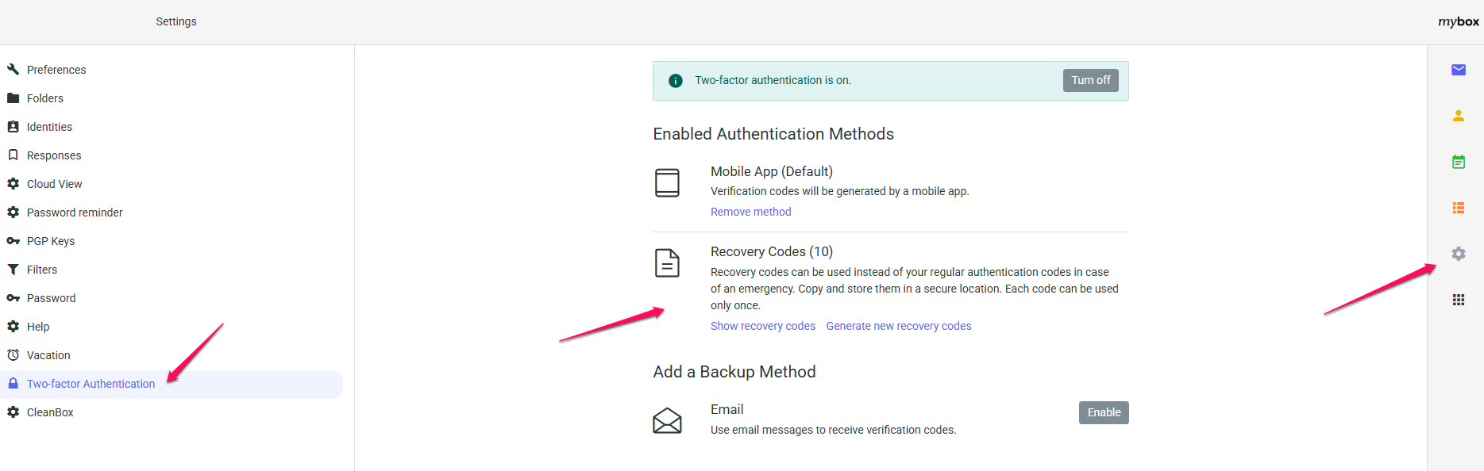This screenshot has height=471, width=1484.
Task: Open Mail via envelope icon
Action: pos(1459,70)
